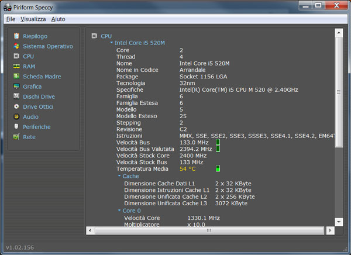This screenshot has width=351, height=255.
Task: Click the green graph icon beside Velocità Bus
Action: click(218, 142)
